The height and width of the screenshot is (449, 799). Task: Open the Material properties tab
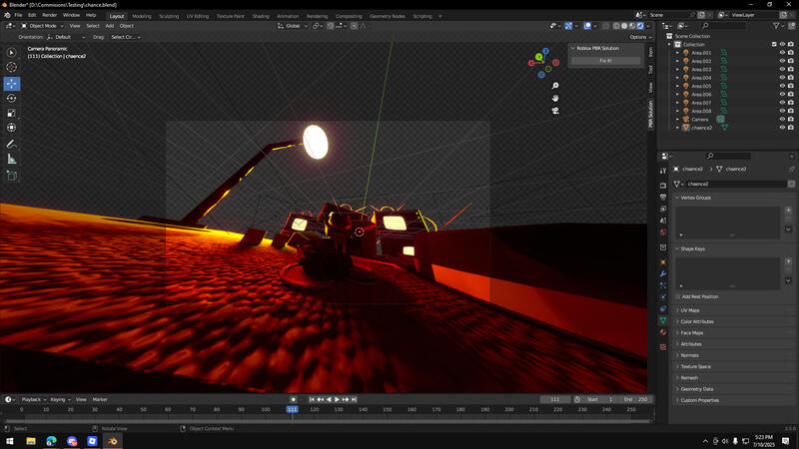(x=663, y=332)
